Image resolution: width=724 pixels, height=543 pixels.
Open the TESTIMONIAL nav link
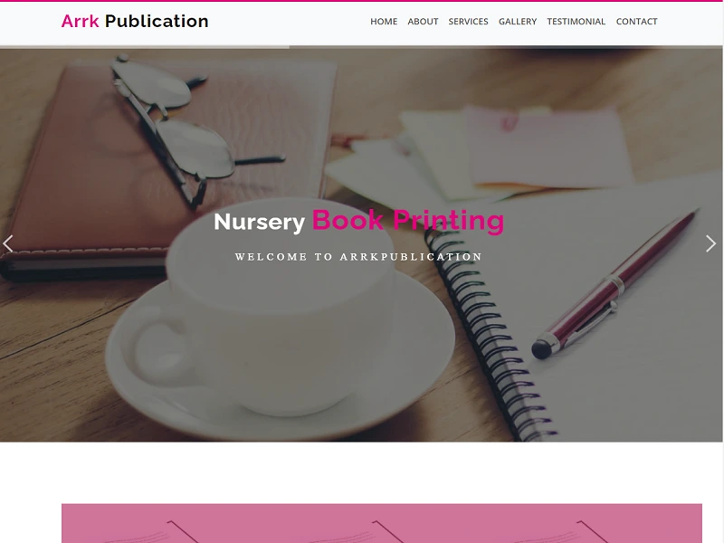tap(576, 21)
